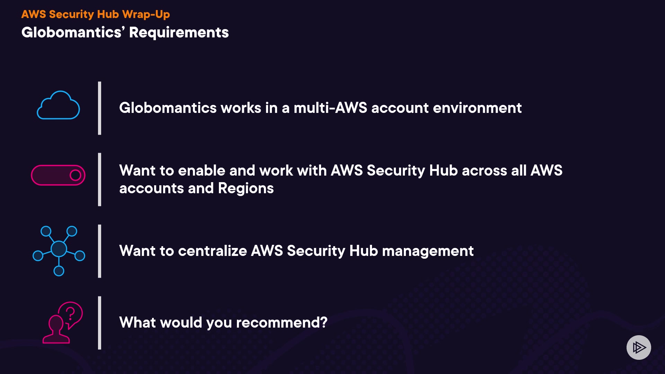Click the blue cloud icon

pos(58,105)
